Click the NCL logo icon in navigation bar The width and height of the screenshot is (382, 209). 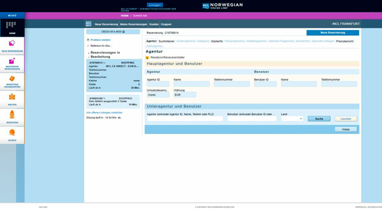pos(89,24)
